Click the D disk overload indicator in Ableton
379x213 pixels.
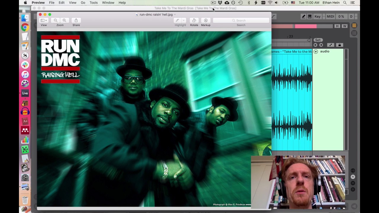point(351,17)
